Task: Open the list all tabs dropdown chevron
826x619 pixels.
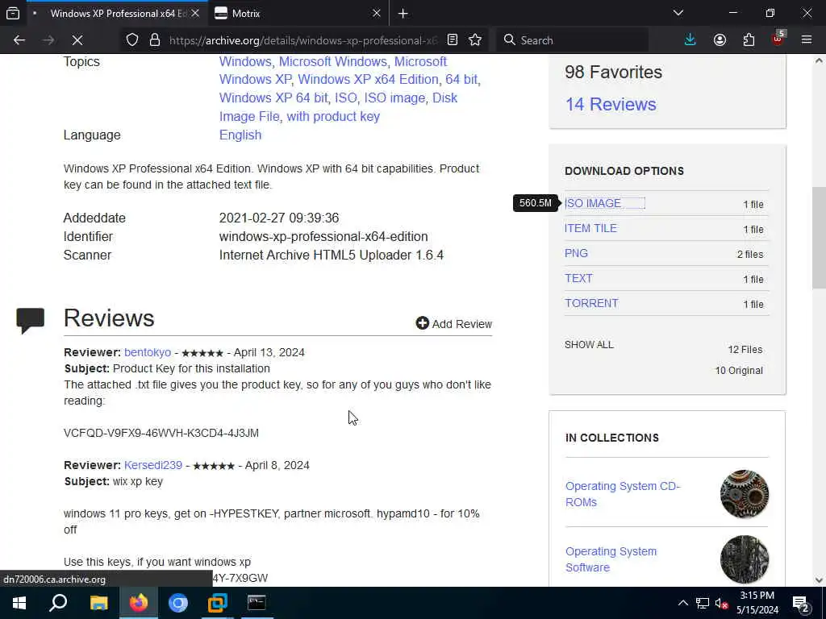Action: pos(678,13)
